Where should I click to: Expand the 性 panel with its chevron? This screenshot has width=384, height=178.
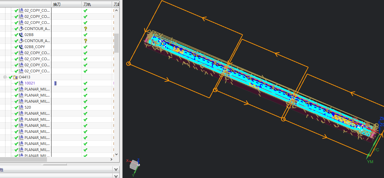point(116,170)
